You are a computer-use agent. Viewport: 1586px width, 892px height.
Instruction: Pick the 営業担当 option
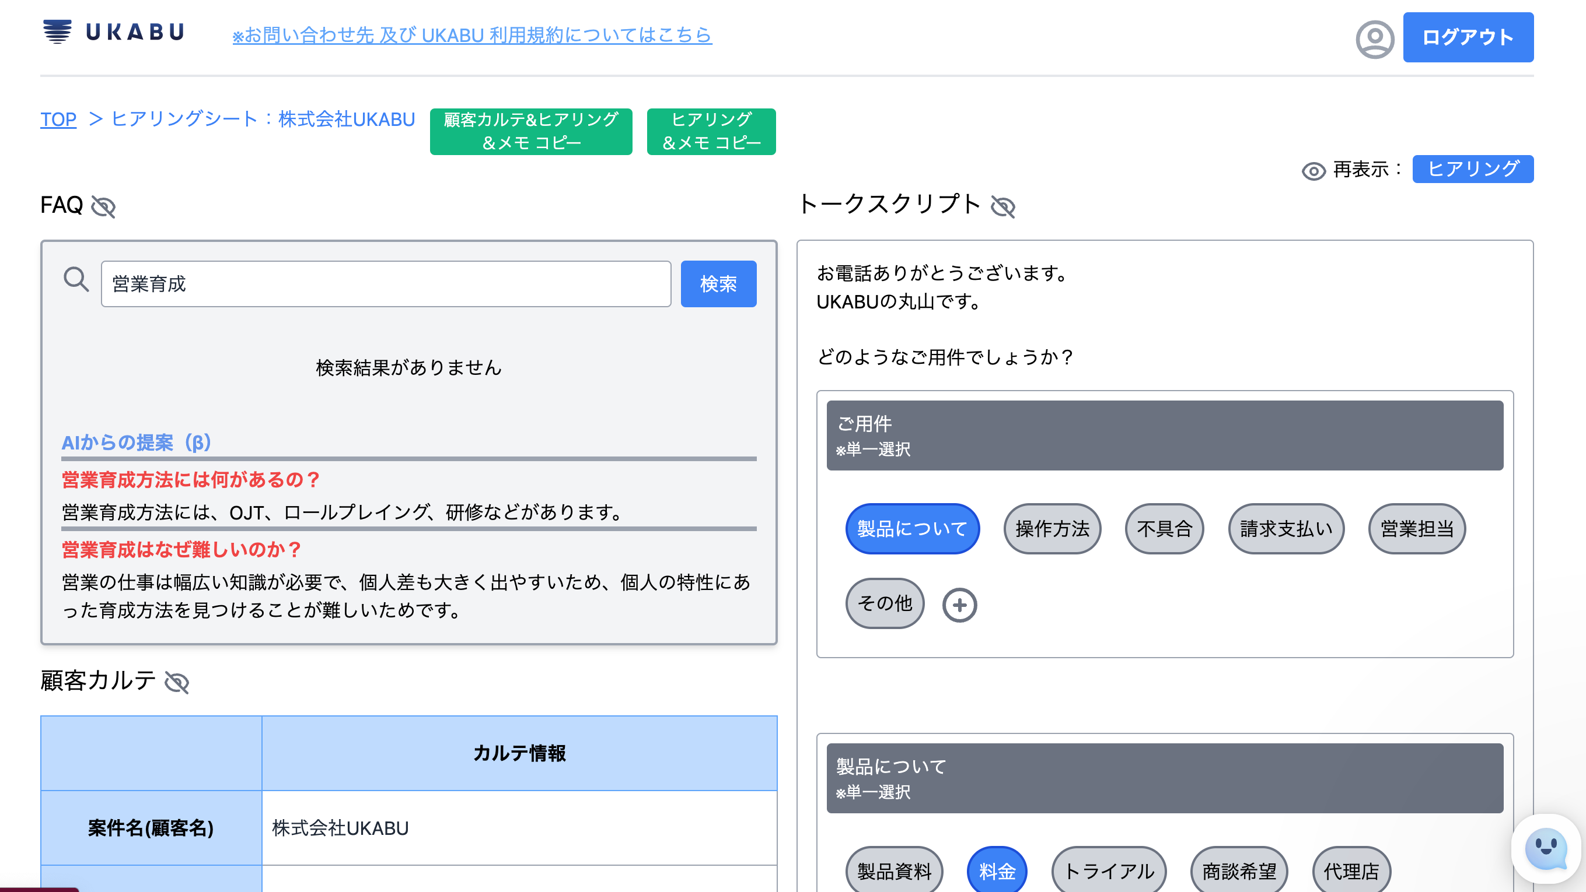pos(1416,528)
